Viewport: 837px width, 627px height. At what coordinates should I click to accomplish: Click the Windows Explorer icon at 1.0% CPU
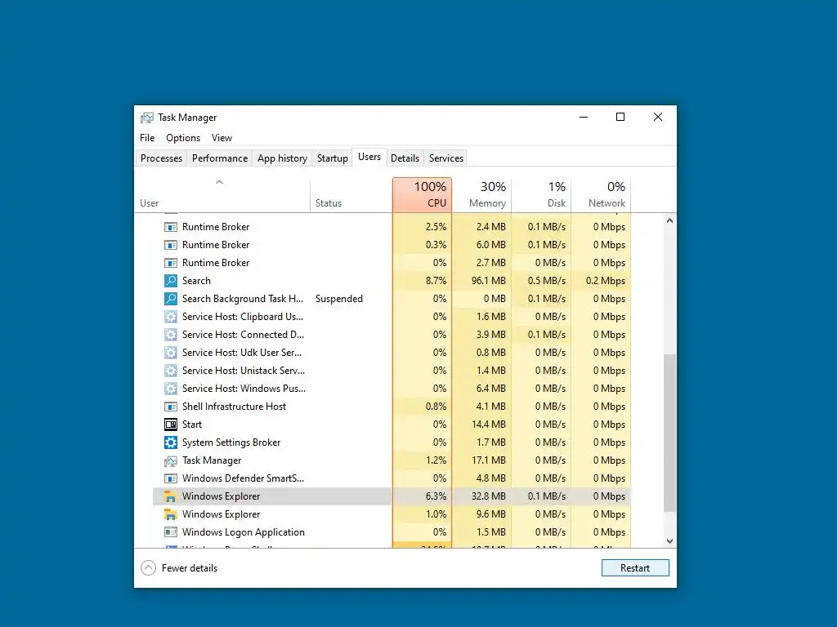pos(170,514)
